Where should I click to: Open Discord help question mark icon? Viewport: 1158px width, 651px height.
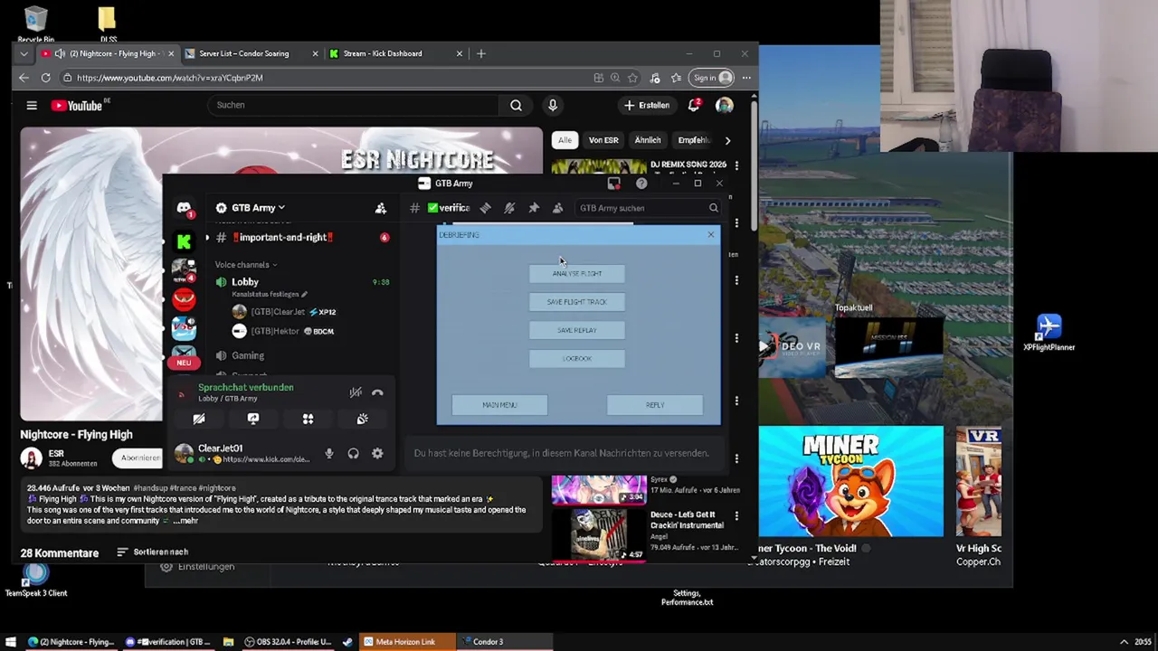point(641,184)
